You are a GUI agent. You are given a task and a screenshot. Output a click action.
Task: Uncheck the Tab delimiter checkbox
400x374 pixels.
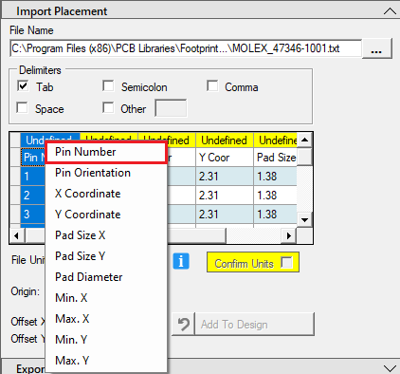[23, 85]
